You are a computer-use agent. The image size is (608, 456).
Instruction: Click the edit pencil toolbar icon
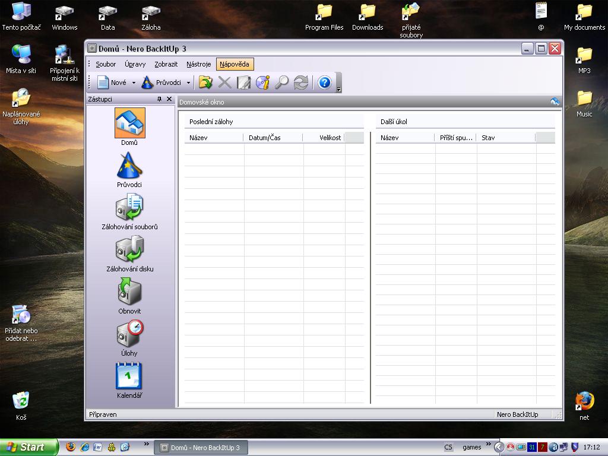tap(243, 83)
